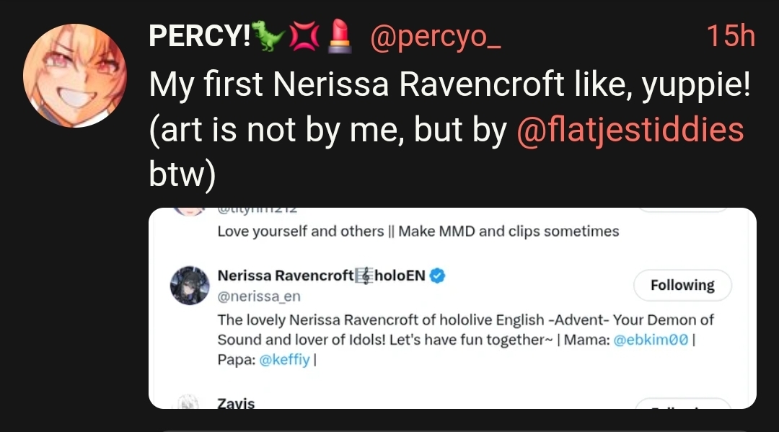
Task: Open the @percyo_ handle link
Action: [x=435, y=36]
